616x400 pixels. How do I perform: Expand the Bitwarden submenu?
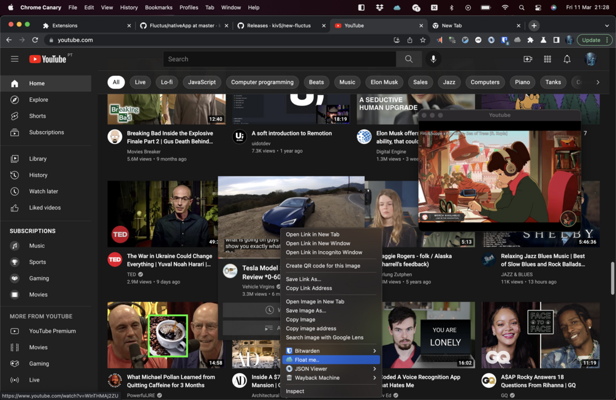pos(331,351)
